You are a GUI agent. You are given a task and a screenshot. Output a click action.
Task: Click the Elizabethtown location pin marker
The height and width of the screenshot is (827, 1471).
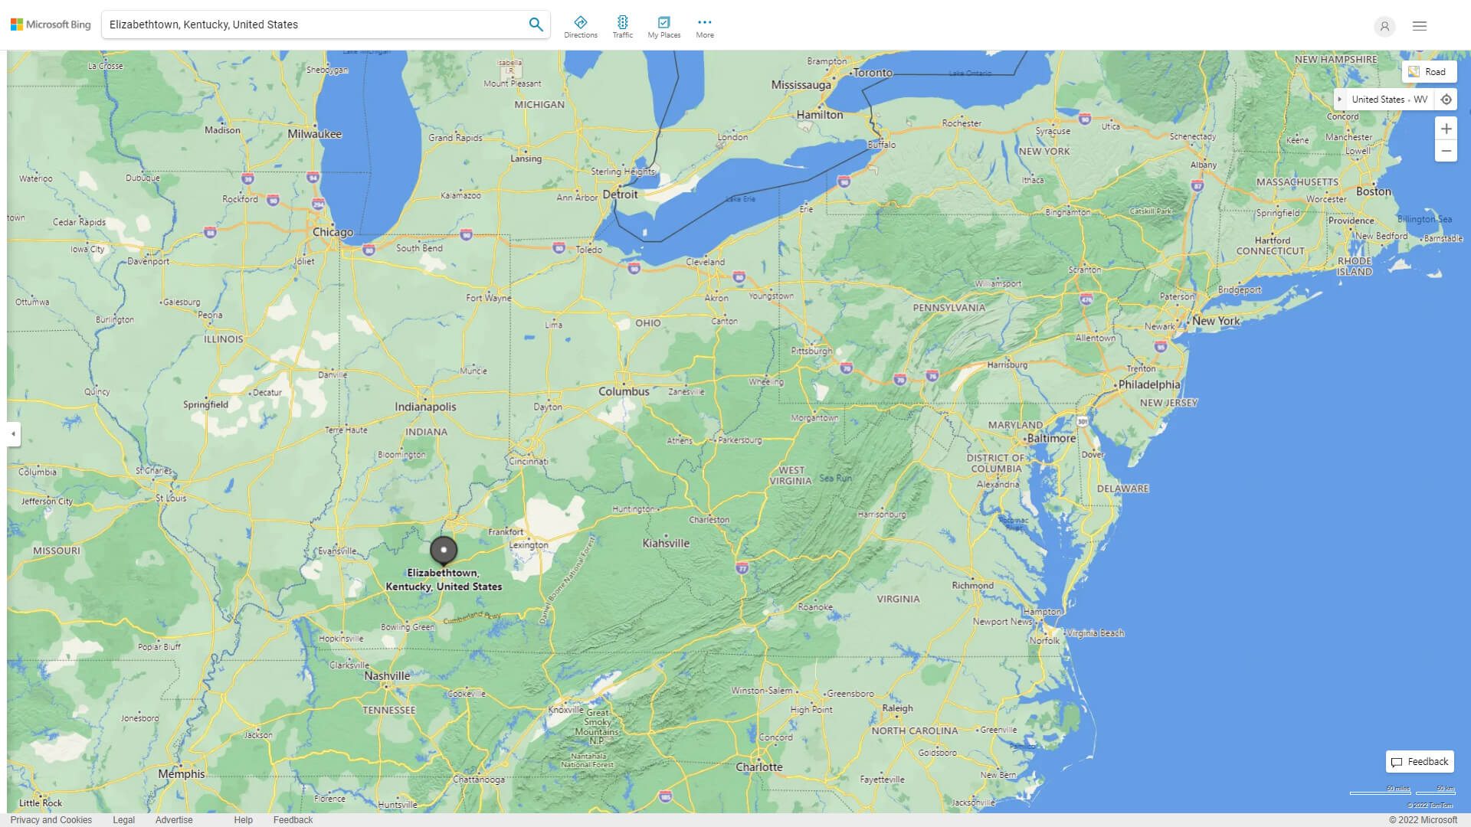coord(444,550)
